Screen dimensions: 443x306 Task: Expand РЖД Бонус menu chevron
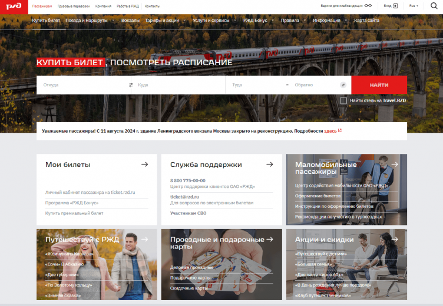[273, 21]
